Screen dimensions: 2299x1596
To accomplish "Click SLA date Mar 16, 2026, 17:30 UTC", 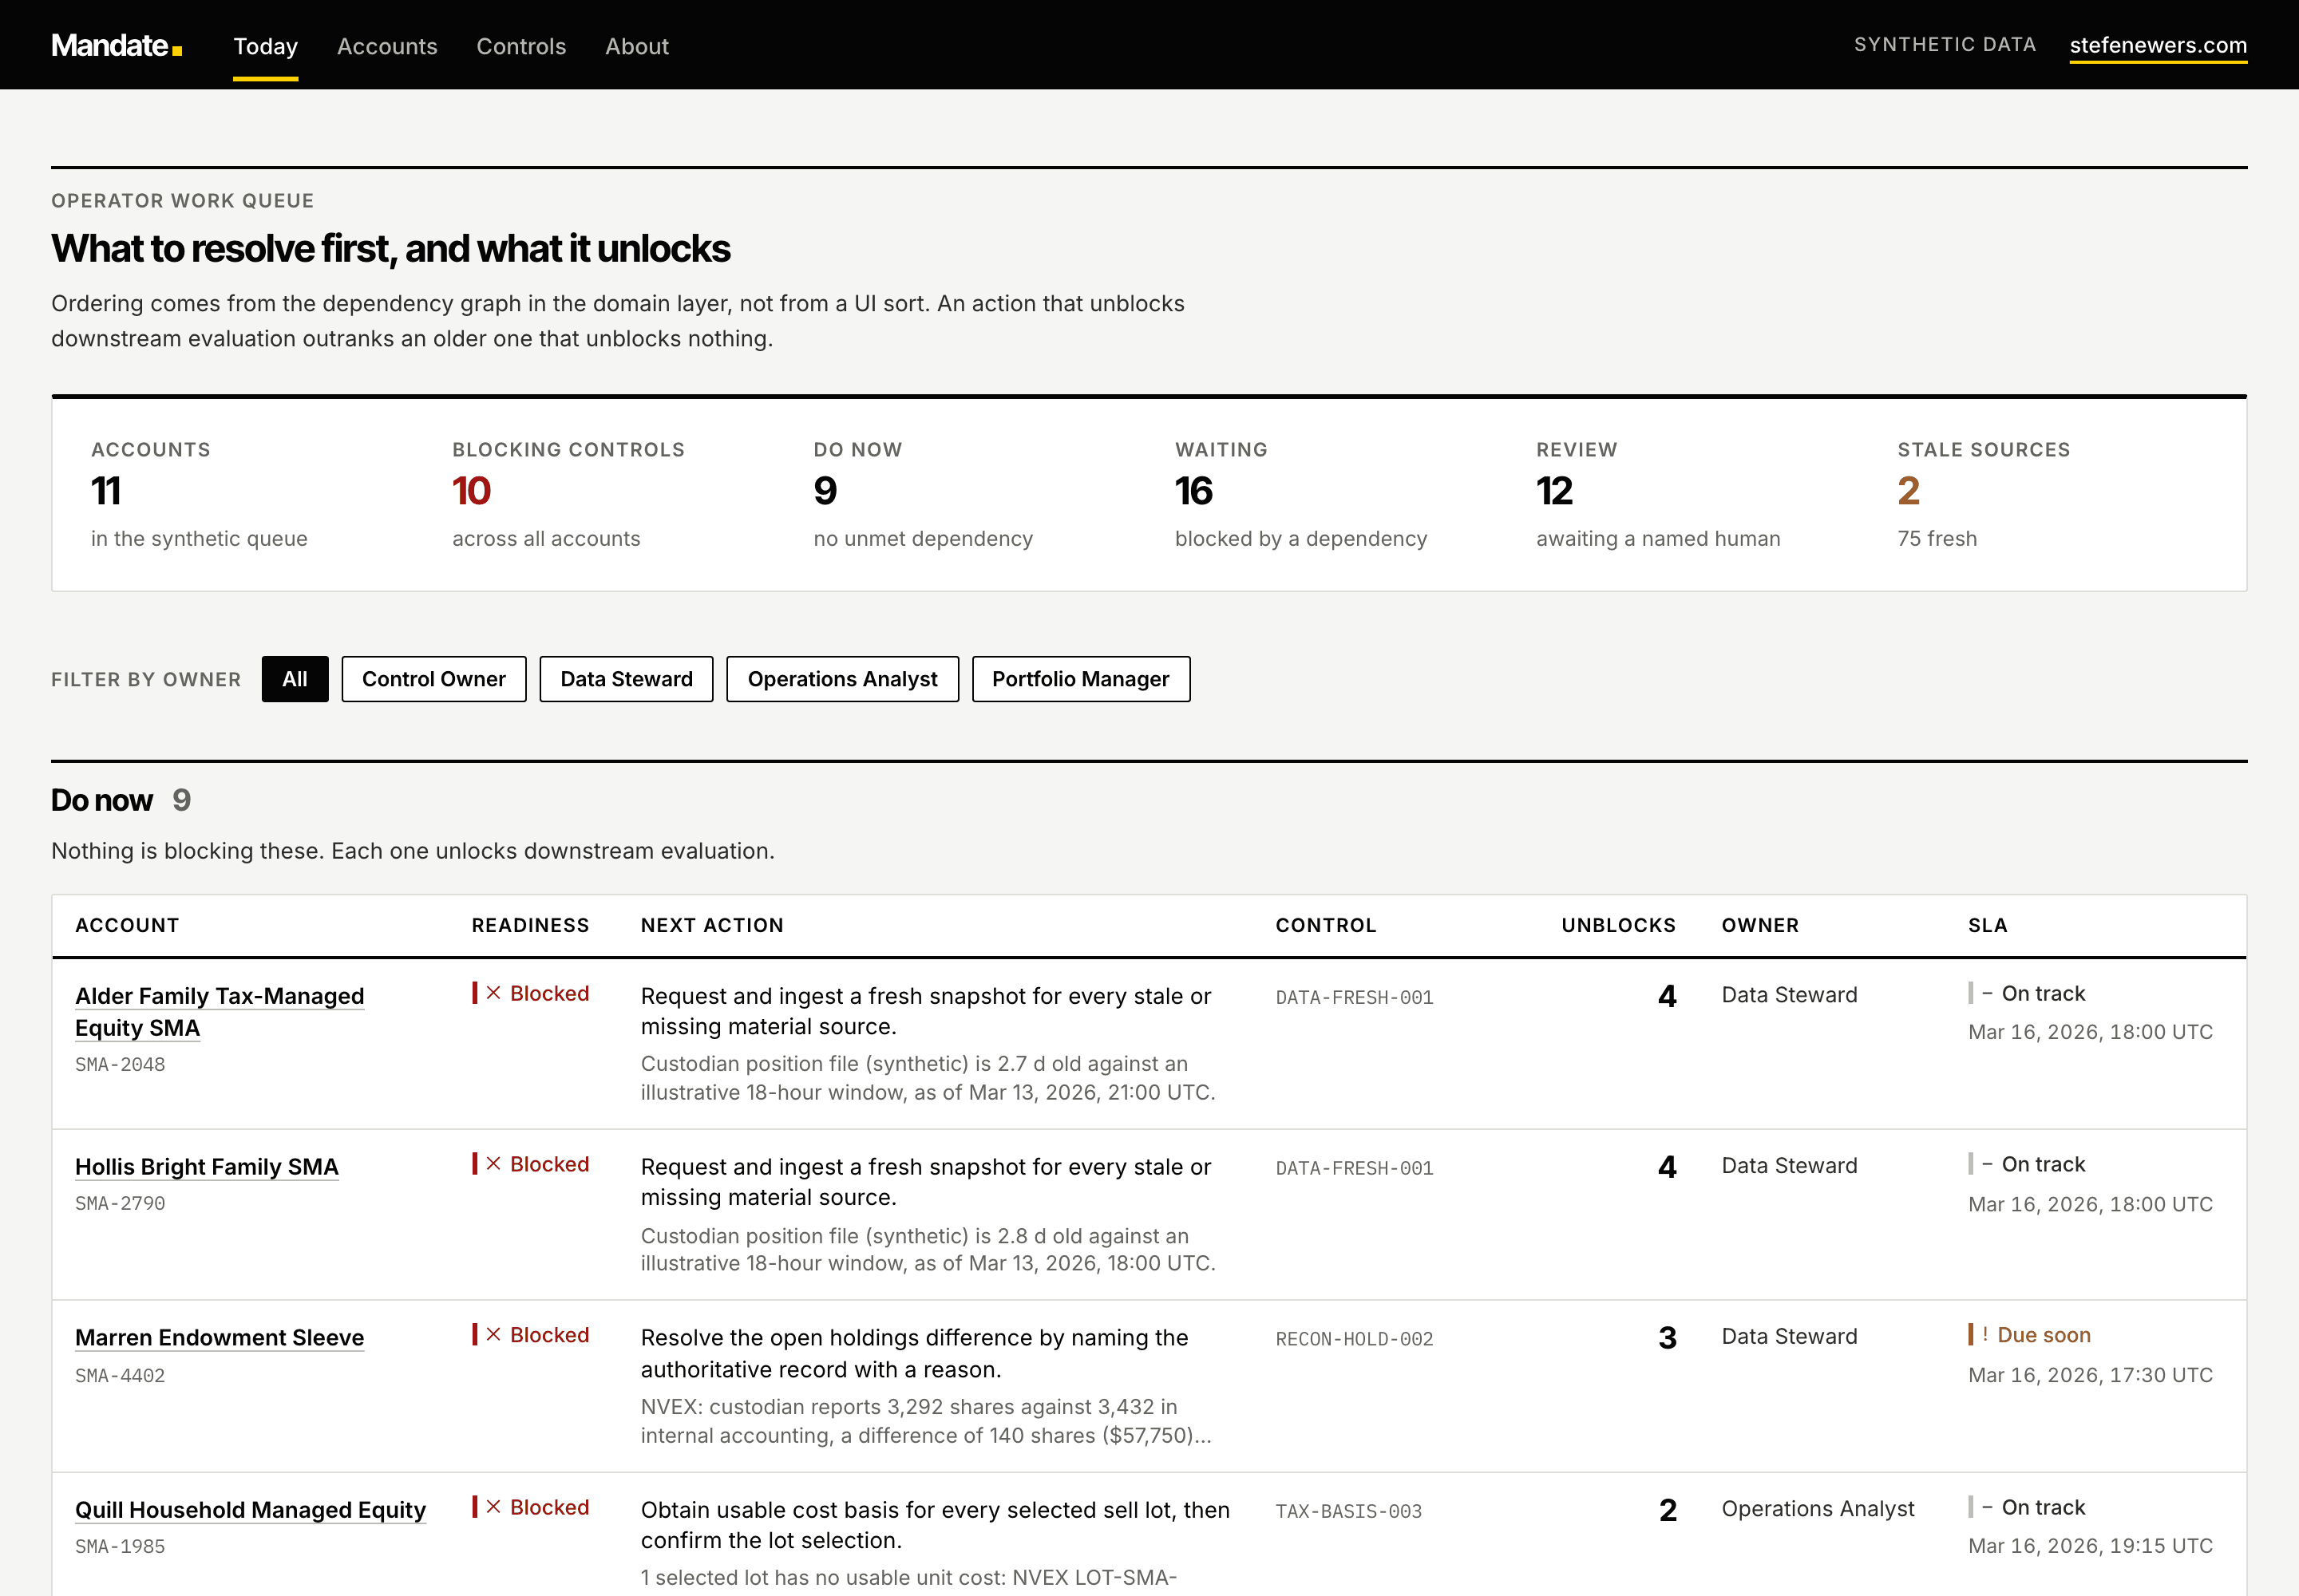I will 2090,1375.
